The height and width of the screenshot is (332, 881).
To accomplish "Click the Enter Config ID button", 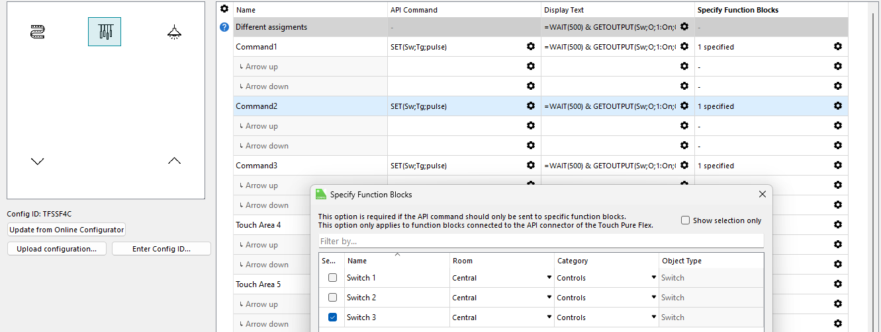I will click(162, 249).
